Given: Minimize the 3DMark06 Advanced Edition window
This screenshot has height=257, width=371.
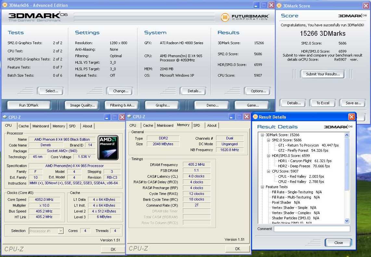Looking at the screenshot, I should pos(256,5).
